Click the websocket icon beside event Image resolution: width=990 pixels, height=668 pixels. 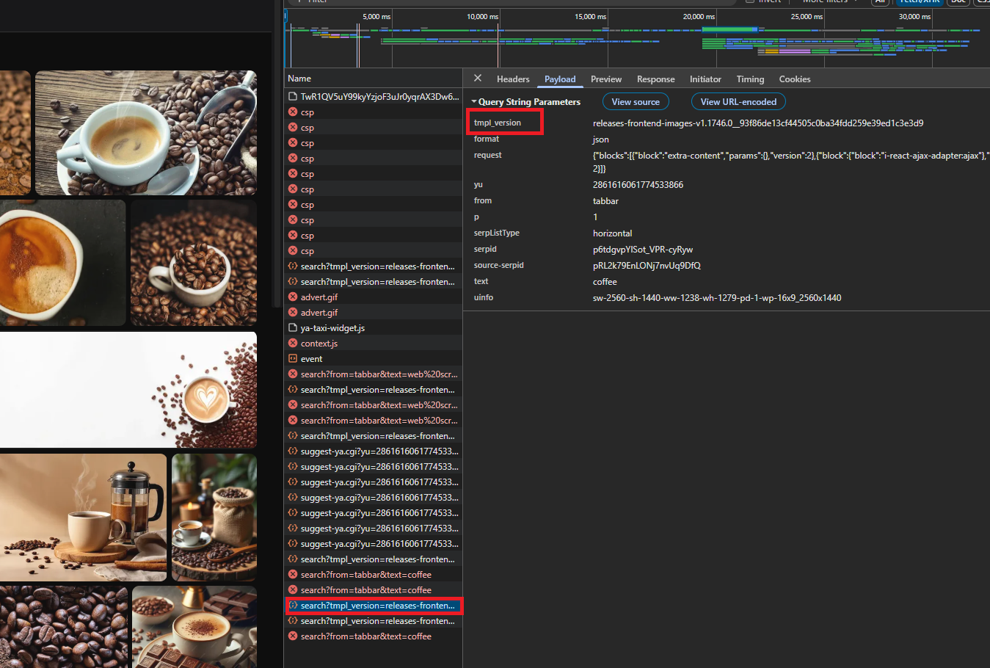tap(293, 359)
